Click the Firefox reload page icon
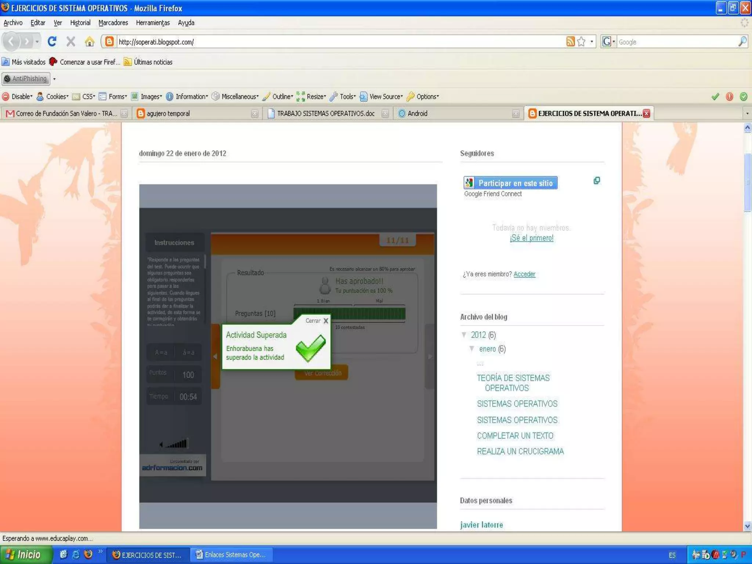This screenshot has height=564, width=752. pyautogui.click(x=52, y=41)
